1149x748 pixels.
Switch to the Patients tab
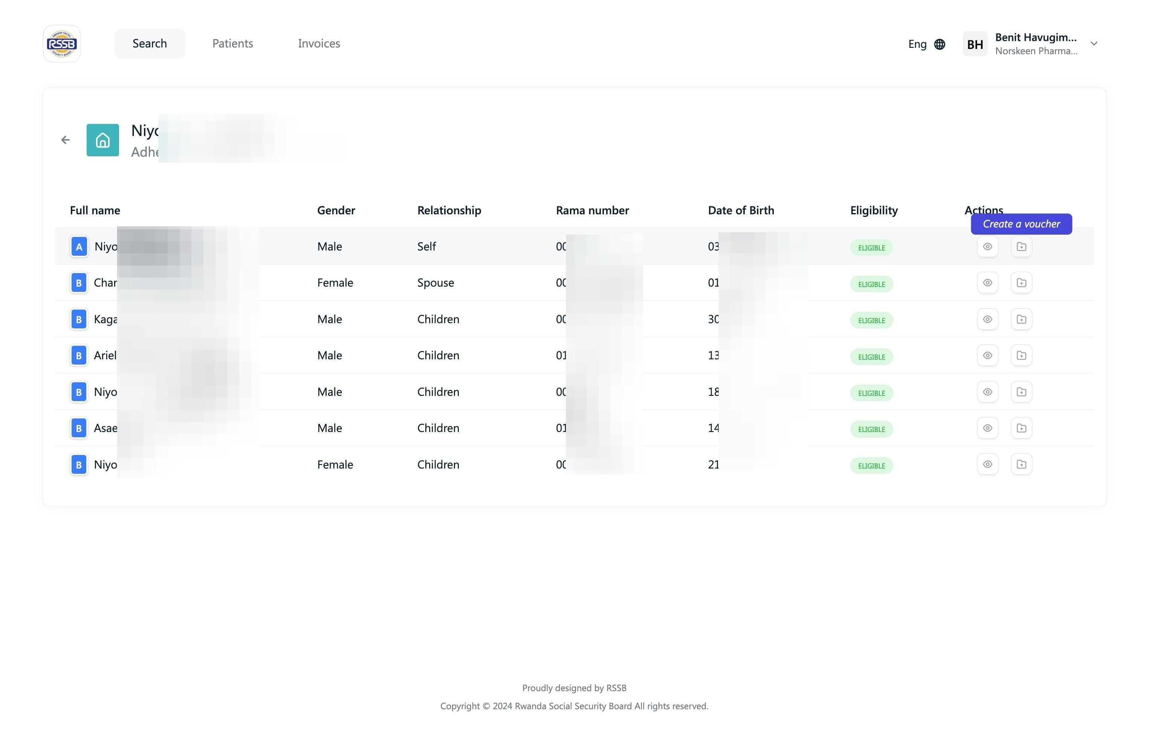[x=233, y=43]
